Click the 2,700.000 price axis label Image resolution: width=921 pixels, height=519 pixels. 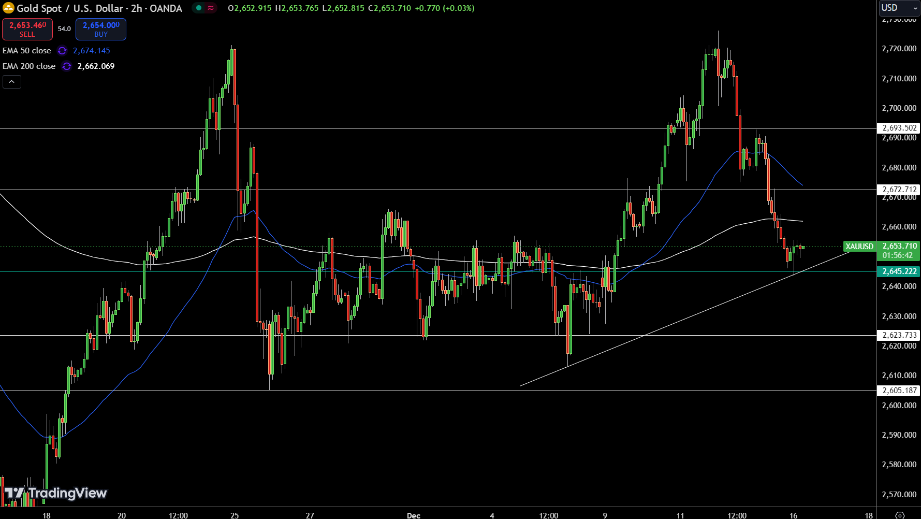899,108
